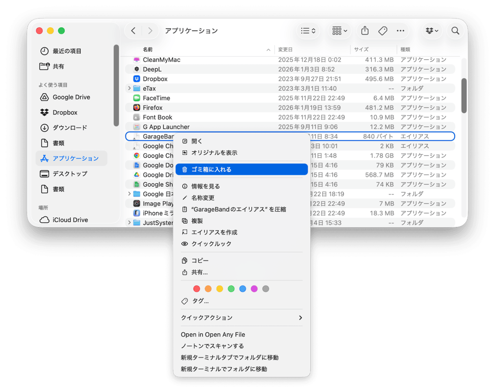
Task: Open Search via the magnifier icon
Action: point(455,31)
